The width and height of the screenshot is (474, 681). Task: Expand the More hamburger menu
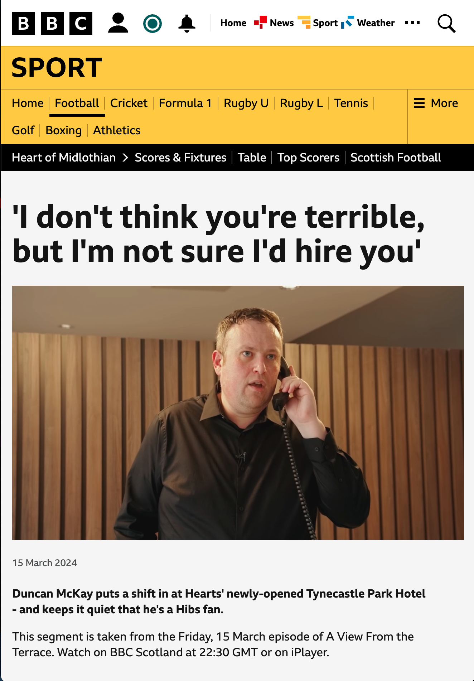[436, 103]
